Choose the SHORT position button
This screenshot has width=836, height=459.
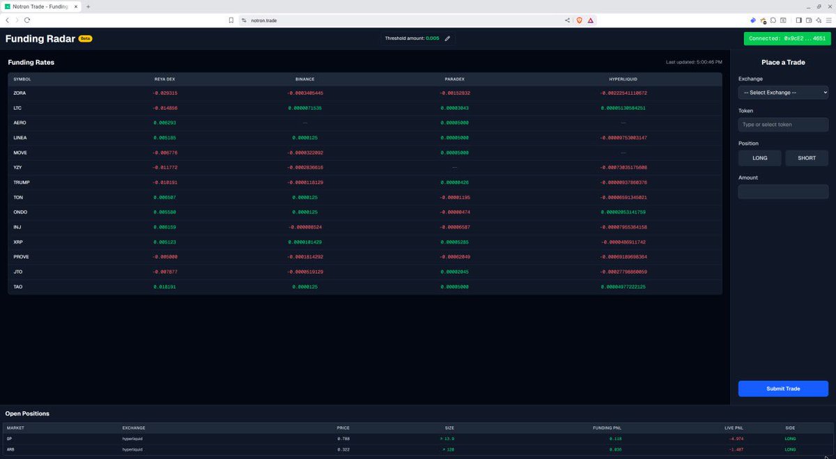(x=807, y=158)
